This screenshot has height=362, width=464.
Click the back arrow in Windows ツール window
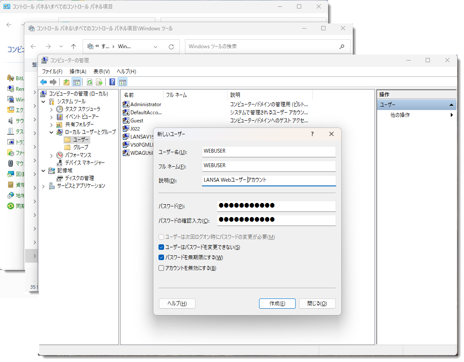33,46
